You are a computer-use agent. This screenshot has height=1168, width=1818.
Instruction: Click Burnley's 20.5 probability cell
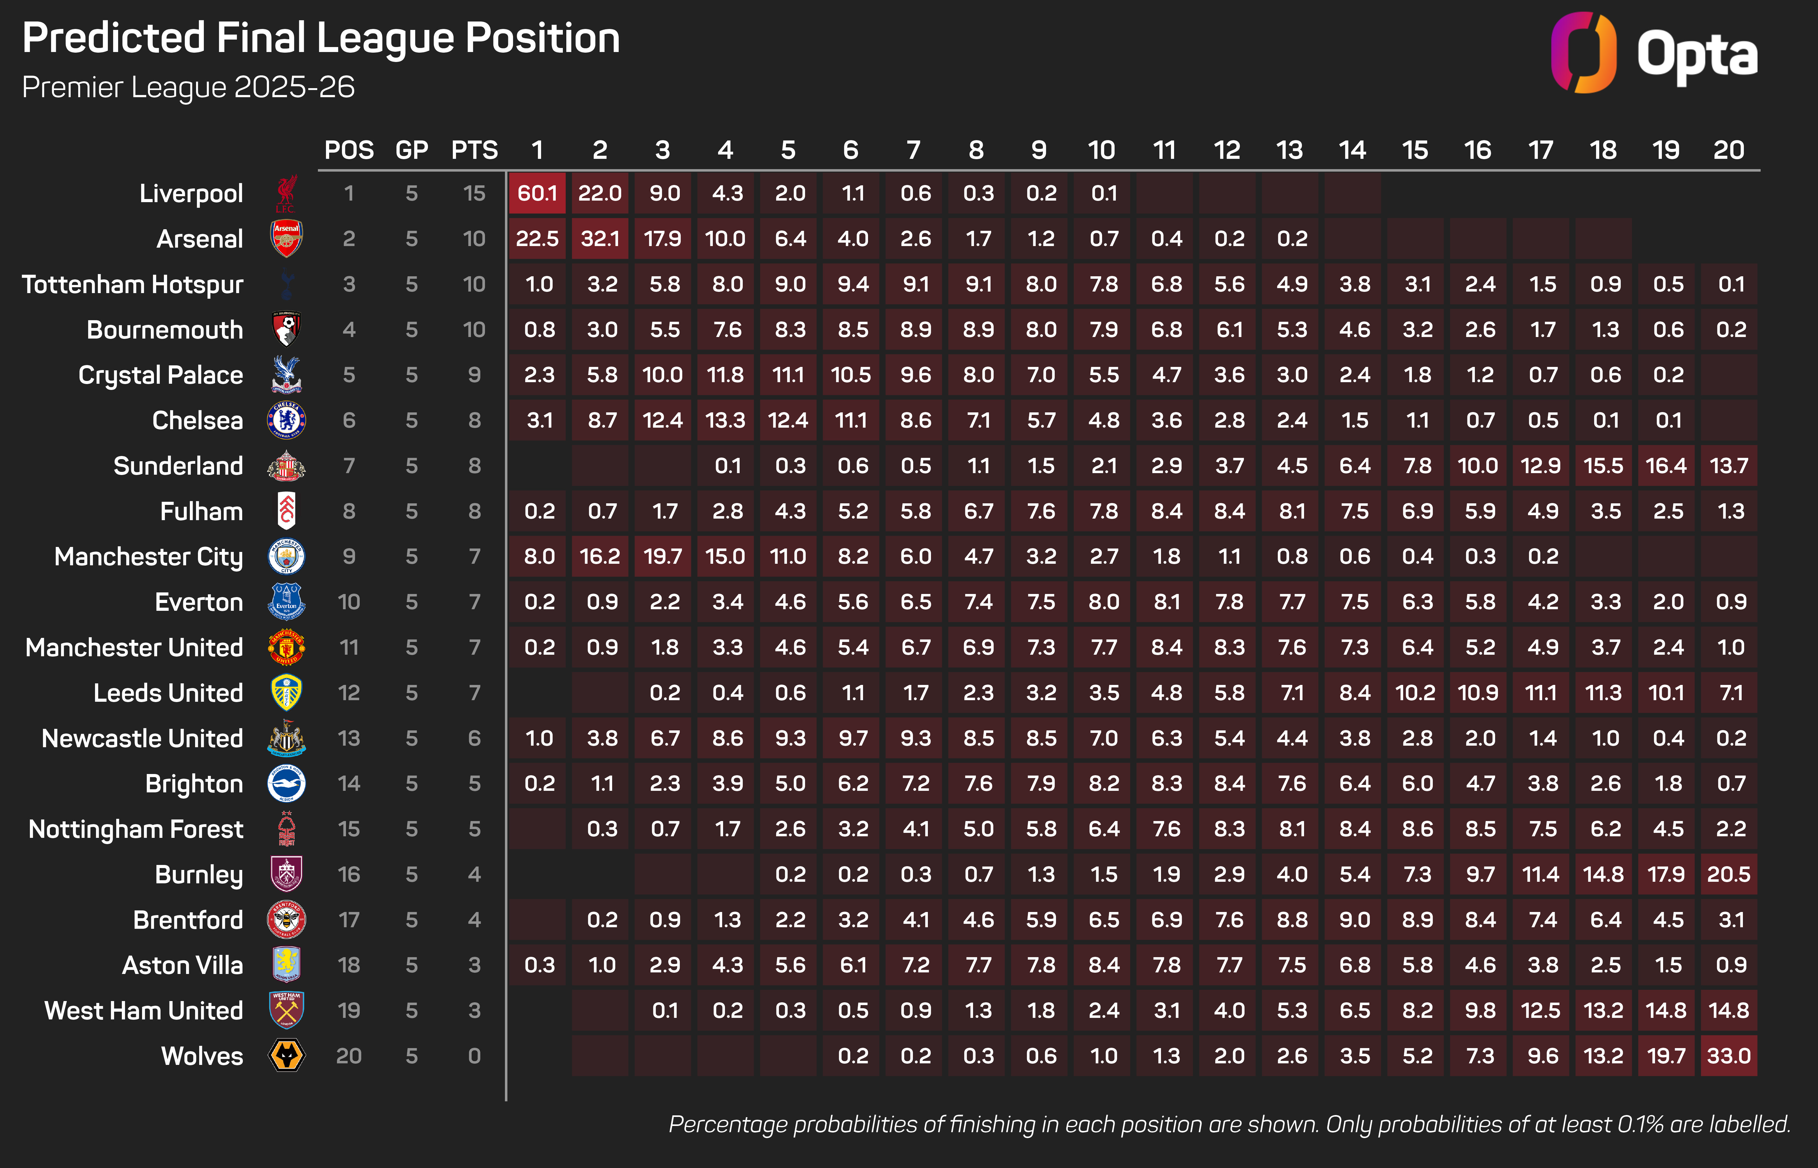(1729, 875)
